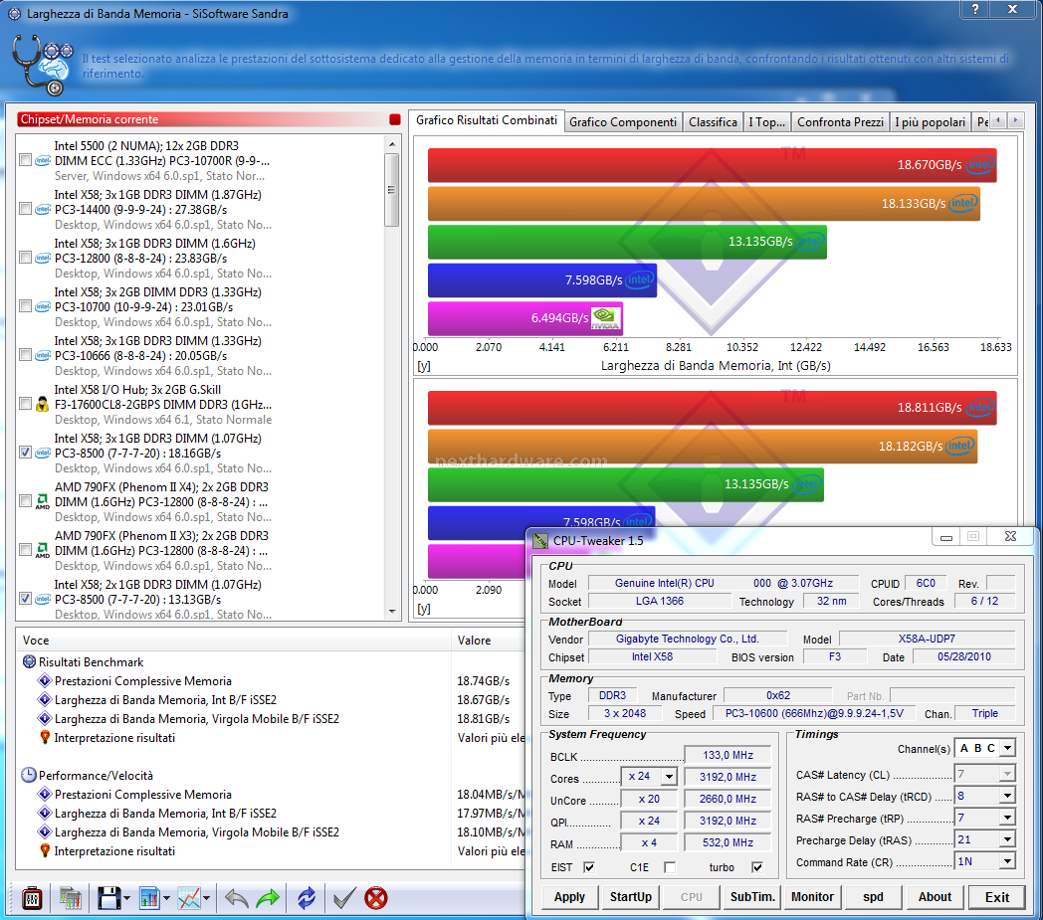Click the Monitor button in CPU-Tweaker
This screenshot has height=920, width=1043.
tap(813, 897)
